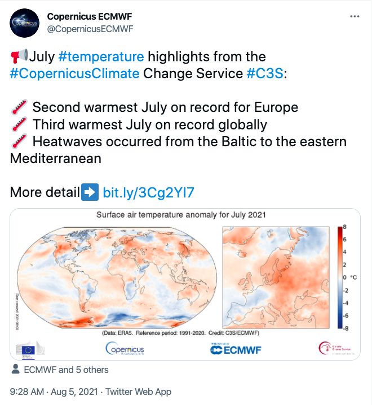Viewport: 372px width, 405px height.
Task: Open the #CopernicusClimate hashtag
Action: click(74, 73)
